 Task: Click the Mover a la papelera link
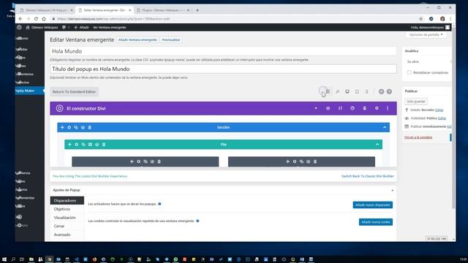(x=418, y=137)
